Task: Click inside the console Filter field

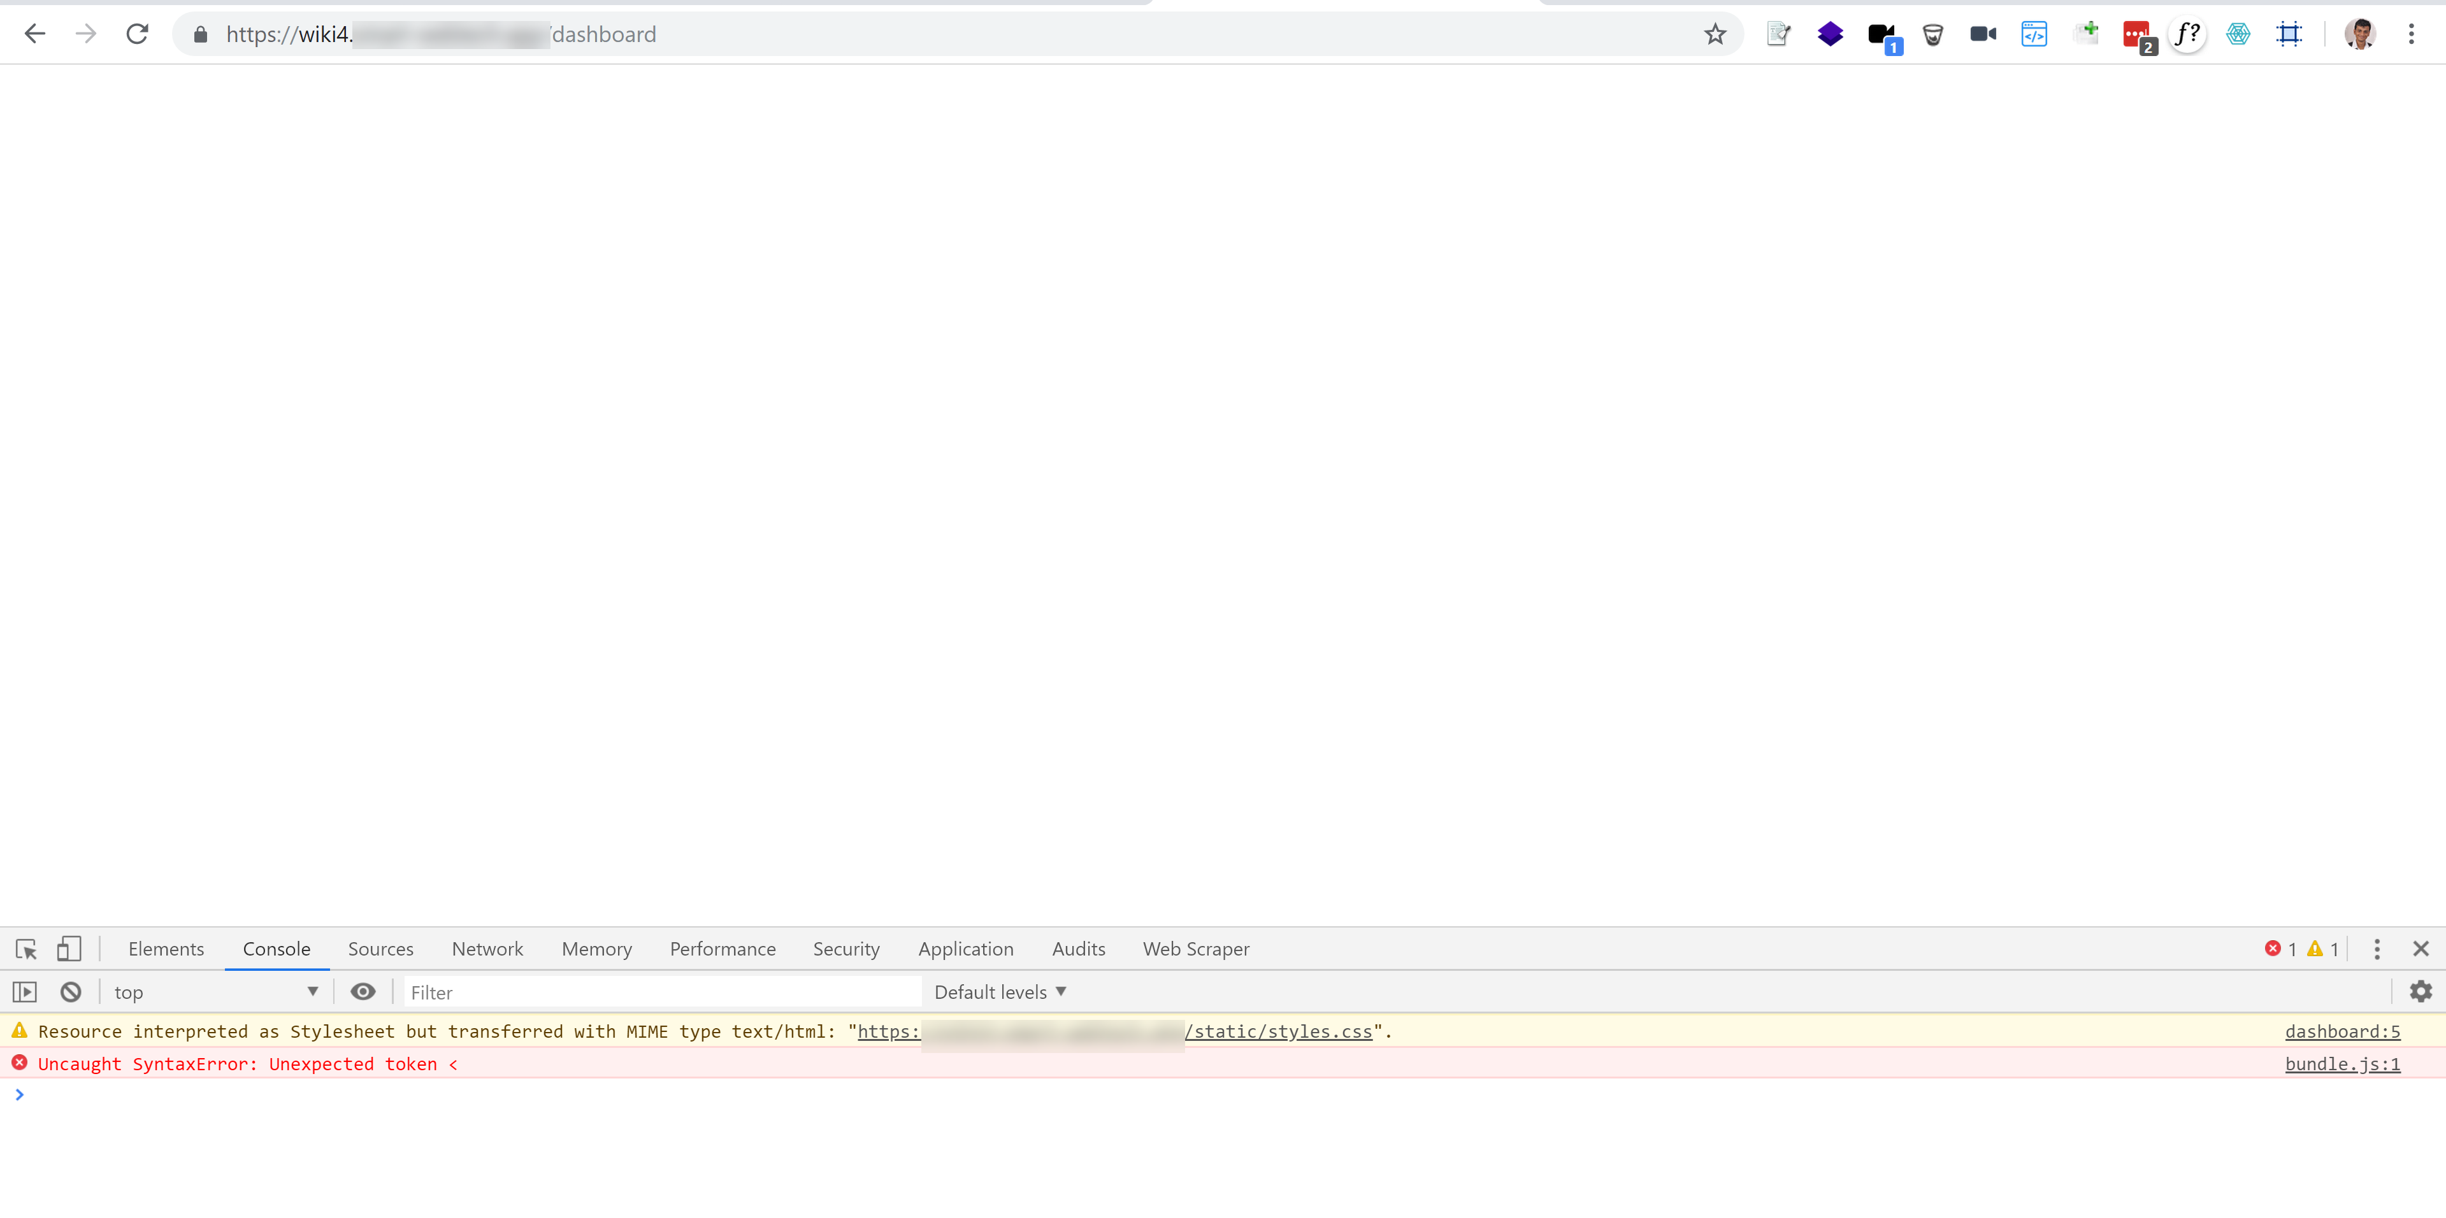Action: click(x=662, y=991)
